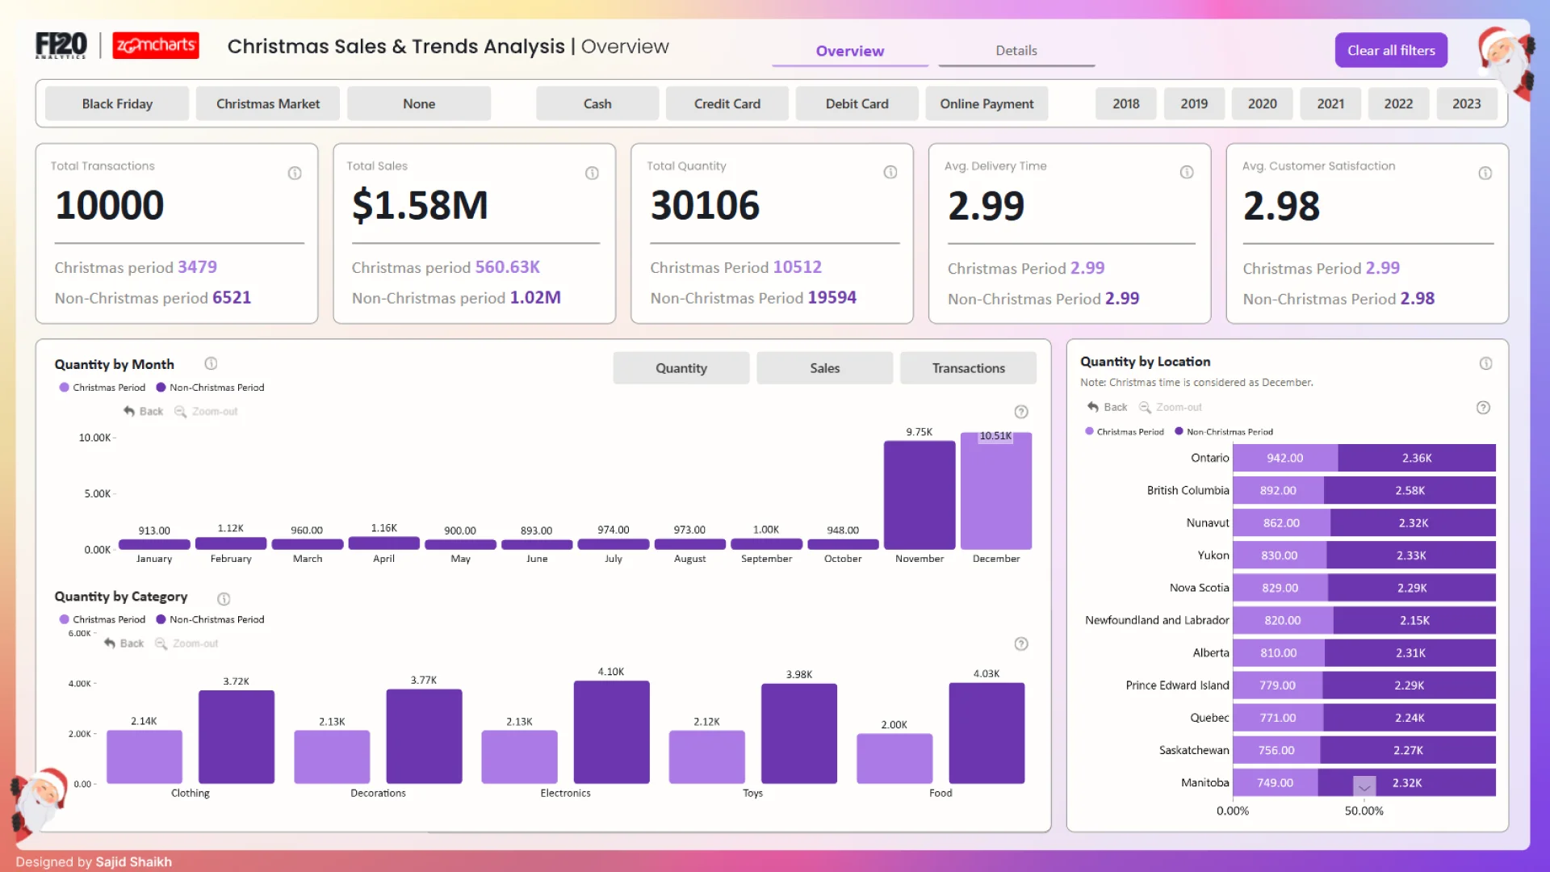Toggle Online Payment filter
This screenshot has height=872, width=1550.
[987, 103]
